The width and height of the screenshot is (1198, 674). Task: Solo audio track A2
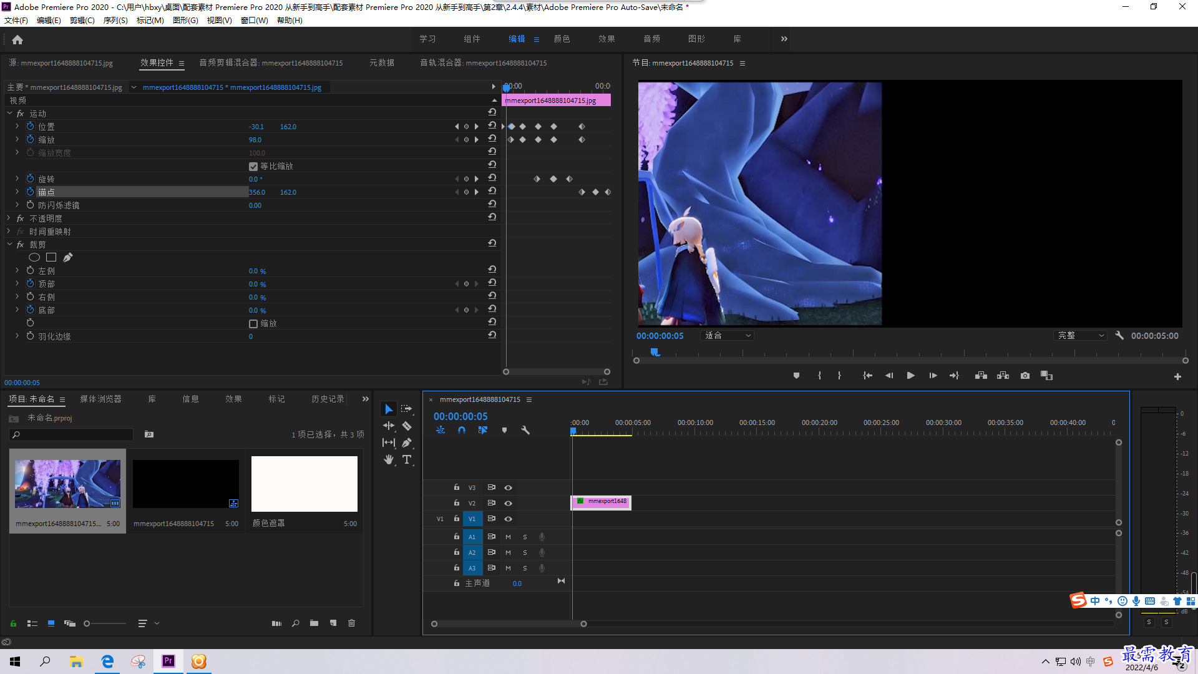pyautogui.click(x=525, y=552)
